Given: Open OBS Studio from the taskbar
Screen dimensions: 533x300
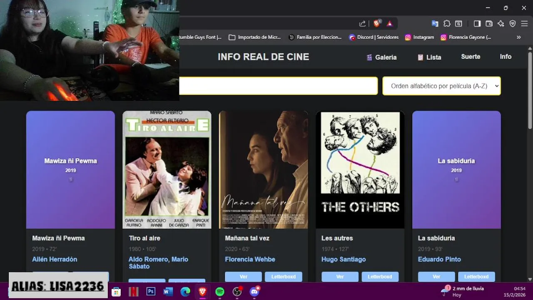Looking at the screenshot, I should [237, 292].
